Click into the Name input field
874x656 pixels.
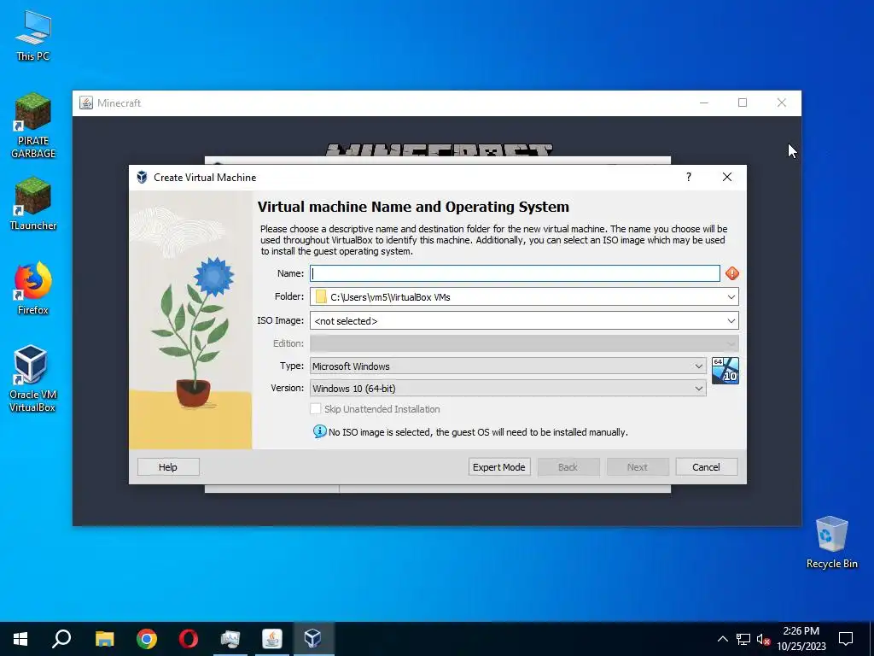click(x=515, y=273)
